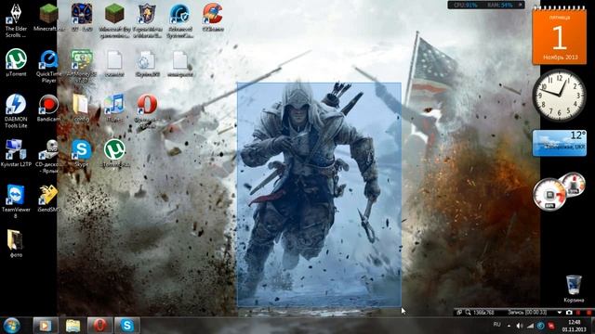This screenshot has width=595, height=334.
Task: Open iSendSMS desktop shortcut
Action: pyautogui.click(x=48, y=198)
